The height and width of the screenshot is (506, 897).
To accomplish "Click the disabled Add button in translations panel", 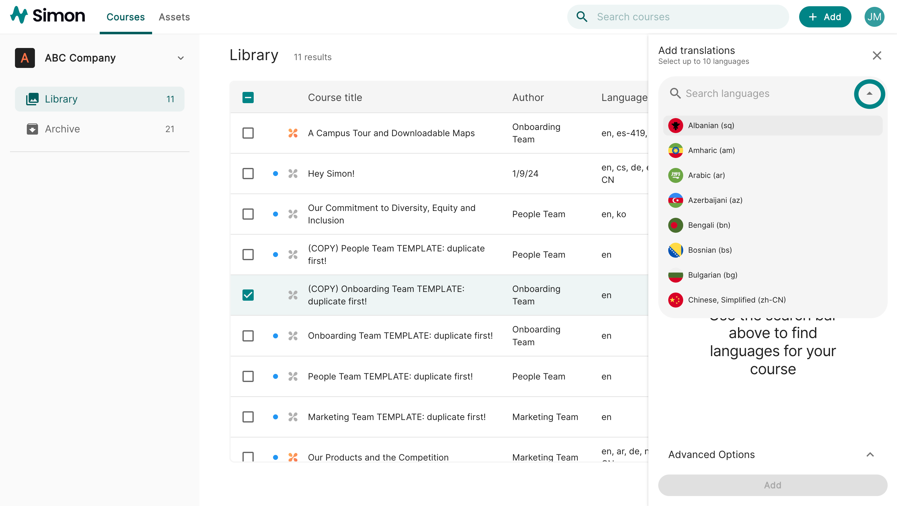I will [772, 485].
